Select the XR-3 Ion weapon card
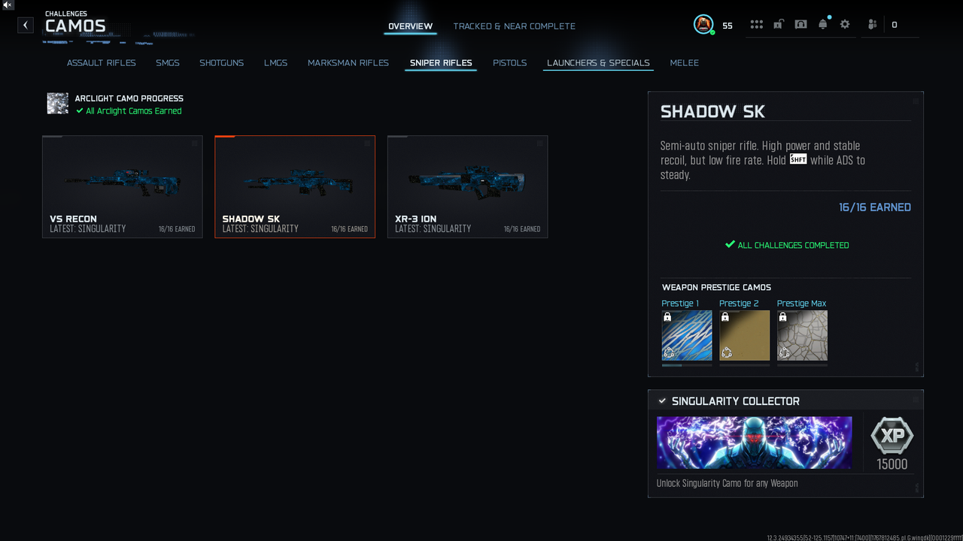 pyautogui.click(x=467, y=187)
